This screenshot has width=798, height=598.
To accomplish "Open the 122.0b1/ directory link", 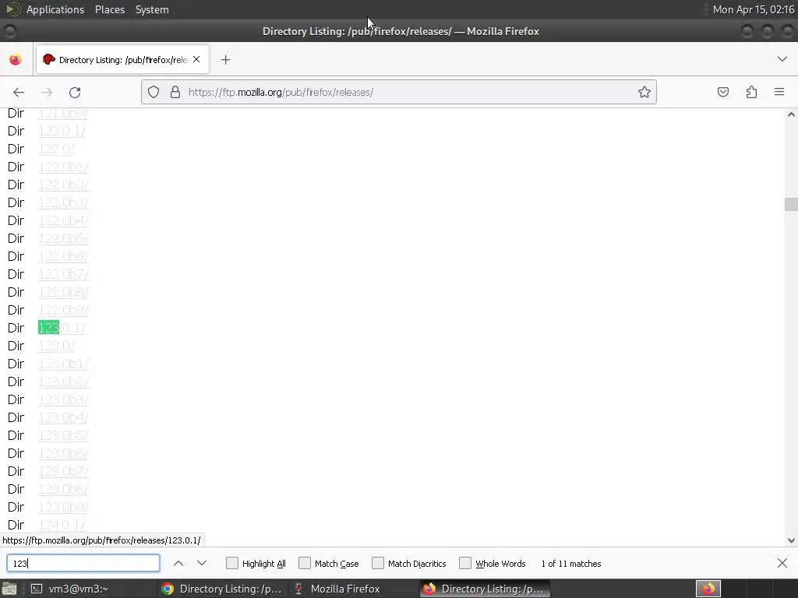I will (64, 167).
